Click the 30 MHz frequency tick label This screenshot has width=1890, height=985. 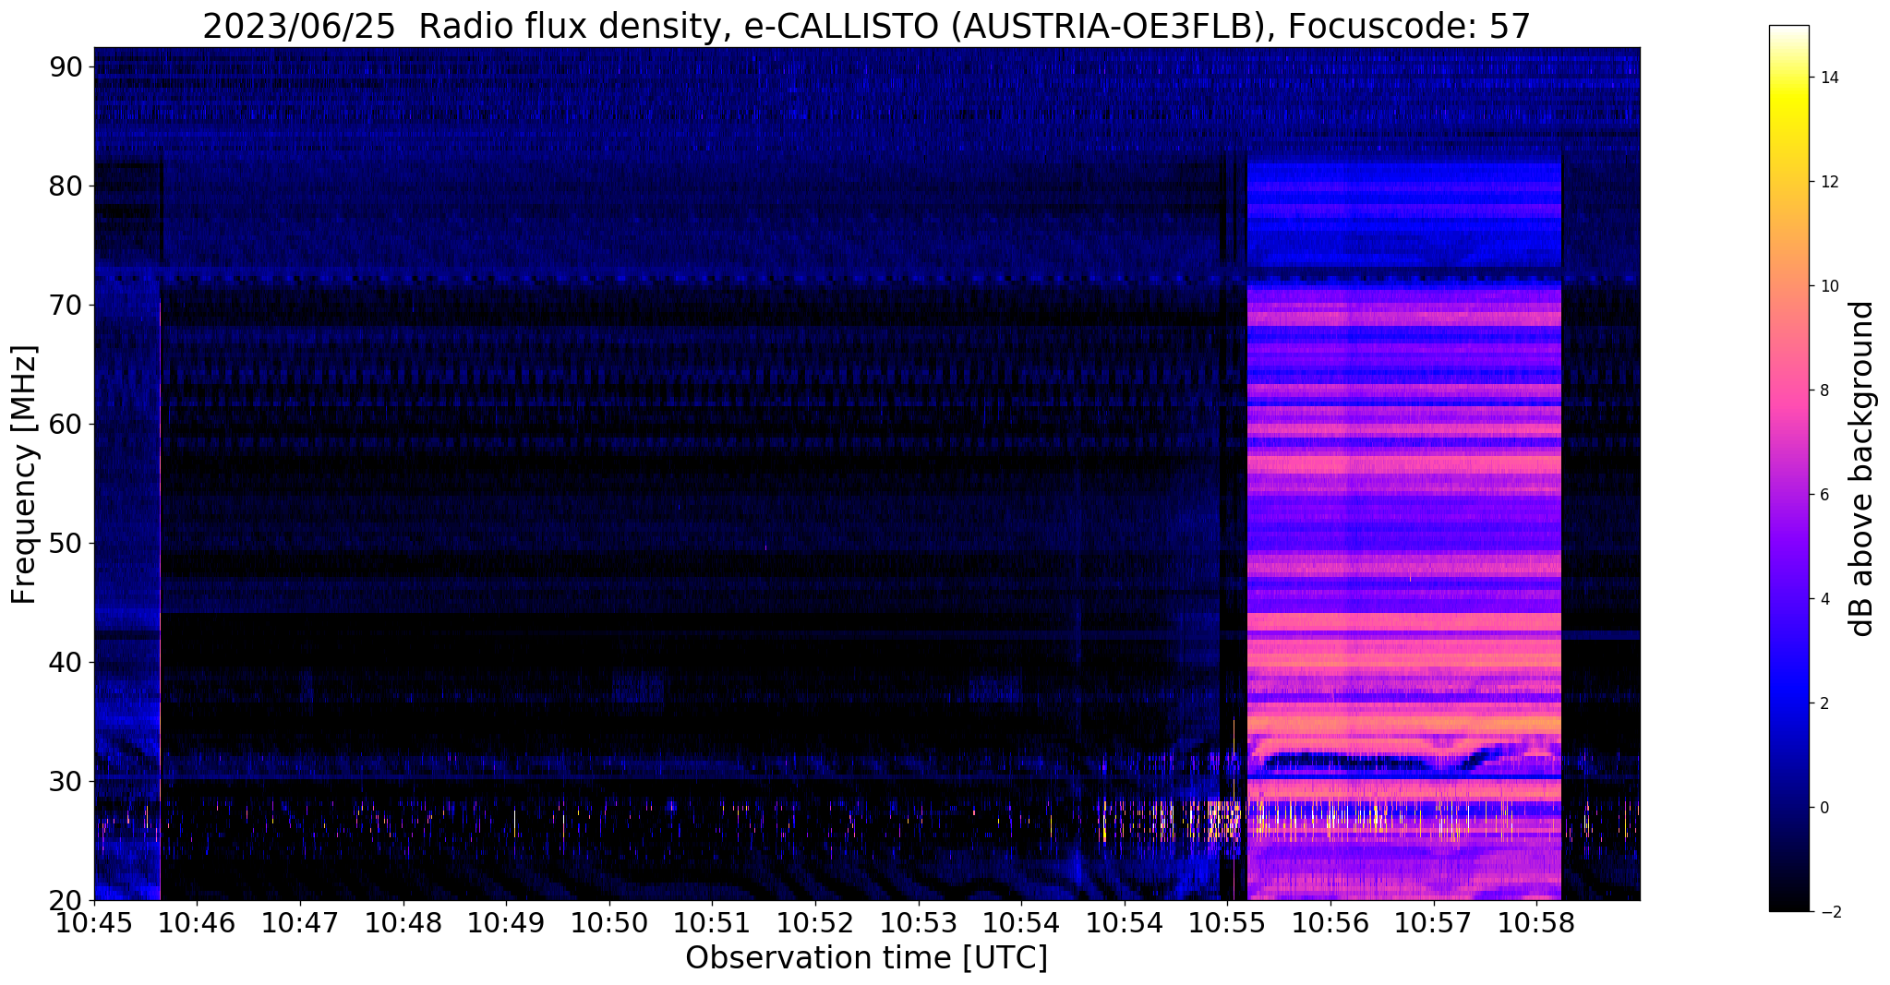66,781
